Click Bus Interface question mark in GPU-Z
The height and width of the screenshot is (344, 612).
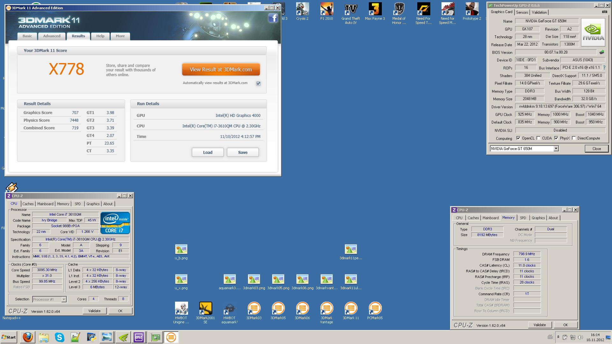coord(604,68)
